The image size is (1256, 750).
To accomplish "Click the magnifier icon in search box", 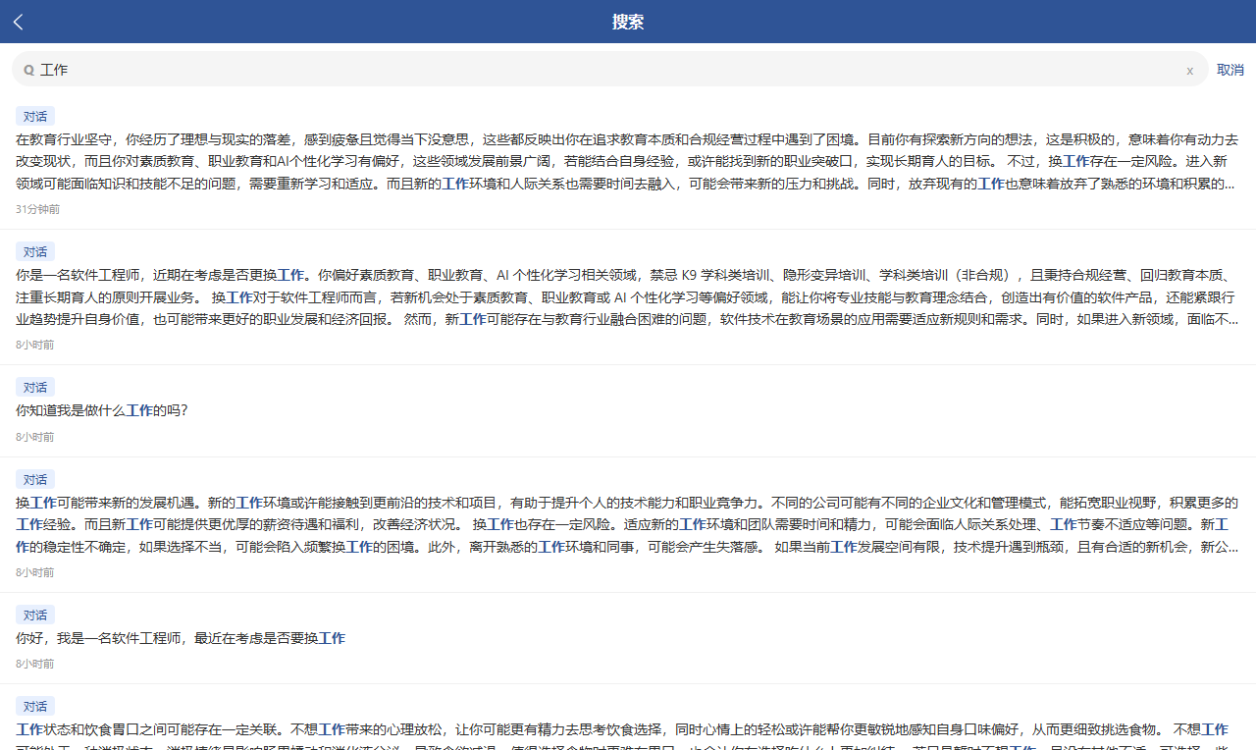I will 29,70.
